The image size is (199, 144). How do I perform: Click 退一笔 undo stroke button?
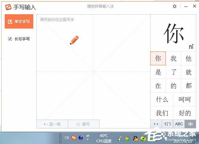click(52, 124)
